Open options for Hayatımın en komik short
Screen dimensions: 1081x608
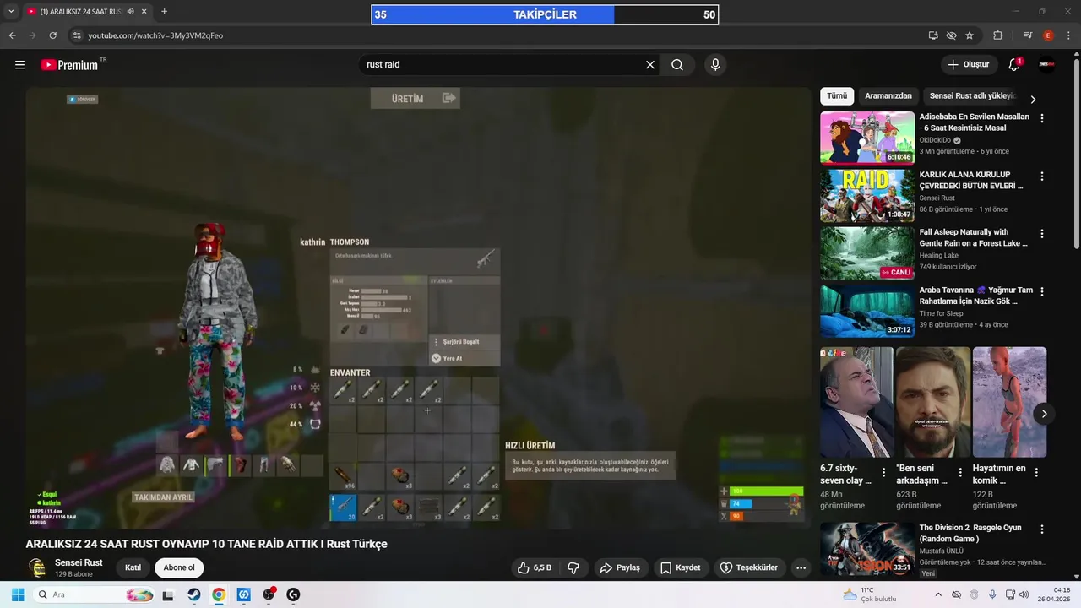click(x=1036, y=473)
